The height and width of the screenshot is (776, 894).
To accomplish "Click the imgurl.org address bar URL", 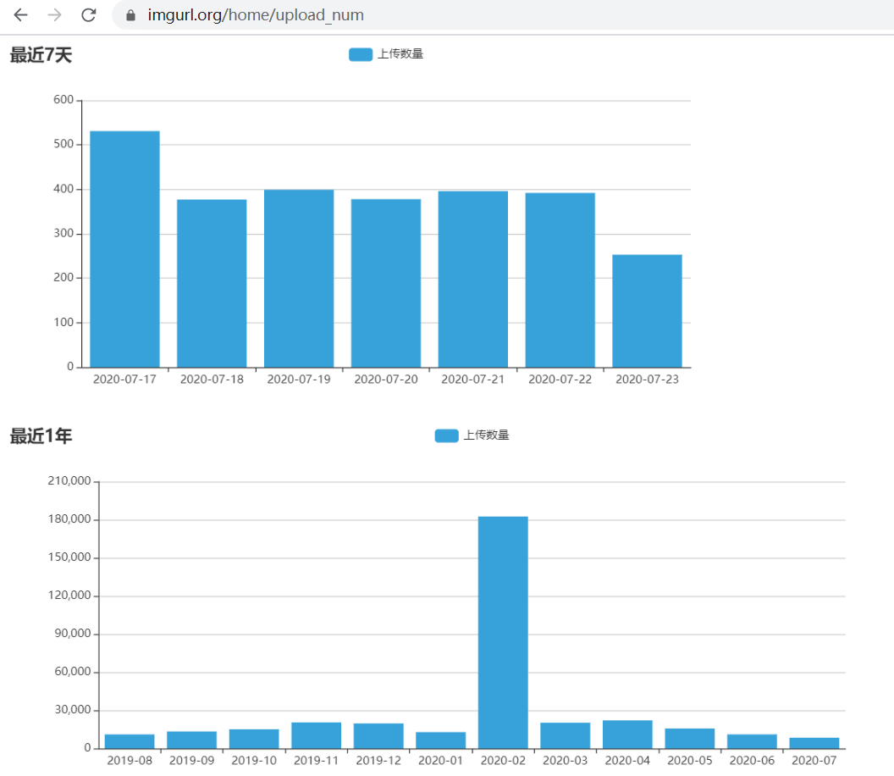I will point(256,15).
